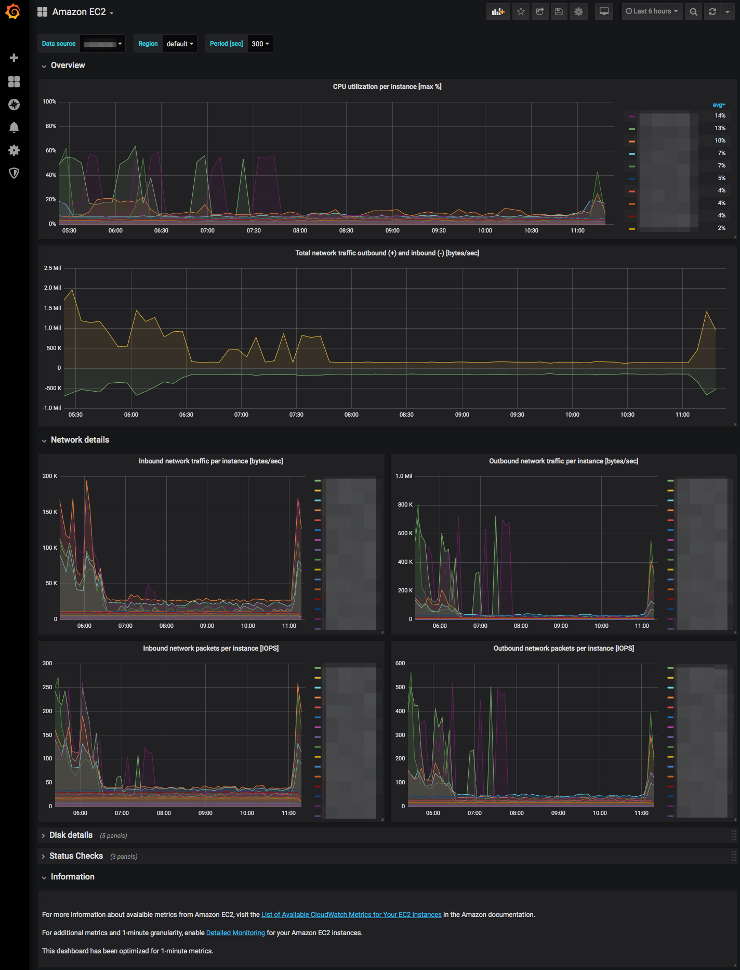Click purple color swatch beside 14% legend entry
740x970 pixels.
click(x=632, y=117)
